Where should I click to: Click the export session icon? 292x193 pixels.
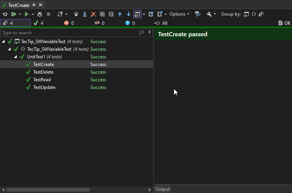click(x=160, y=14)
